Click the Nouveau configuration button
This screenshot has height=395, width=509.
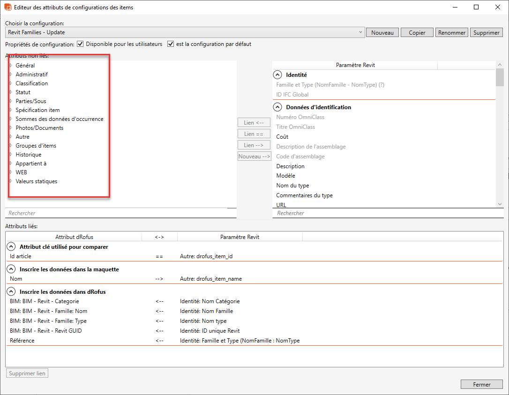(x=382, y=33)
